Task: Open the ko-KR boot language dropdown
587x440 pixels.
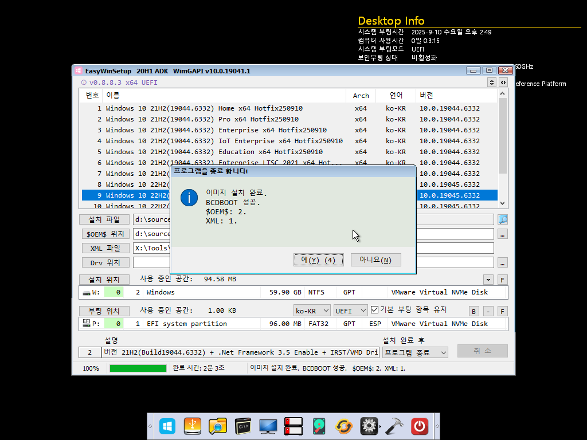Action: [x=312, y=311]
